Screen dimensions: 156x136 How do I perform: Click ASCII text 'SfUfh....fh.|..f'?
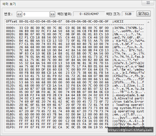tap(129, 82)
